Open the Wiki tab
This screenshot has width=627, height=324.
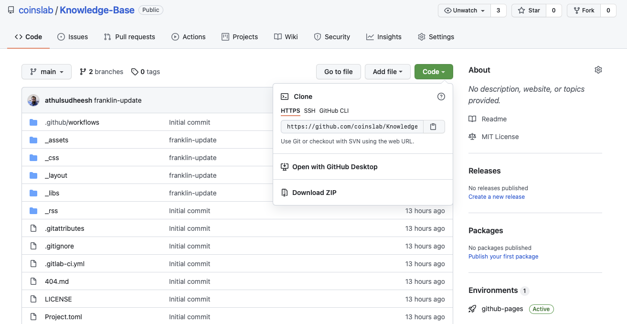[286, 37]
